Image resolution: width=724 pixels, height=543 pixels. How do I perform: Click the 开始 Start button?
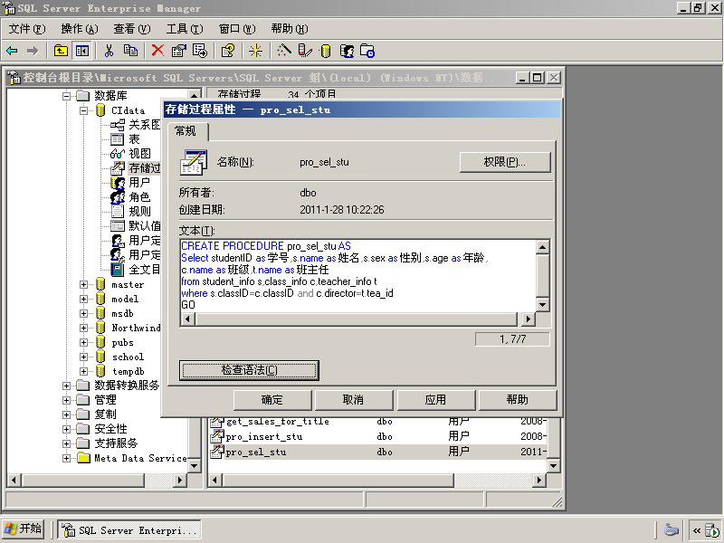[x=24, y=529]
